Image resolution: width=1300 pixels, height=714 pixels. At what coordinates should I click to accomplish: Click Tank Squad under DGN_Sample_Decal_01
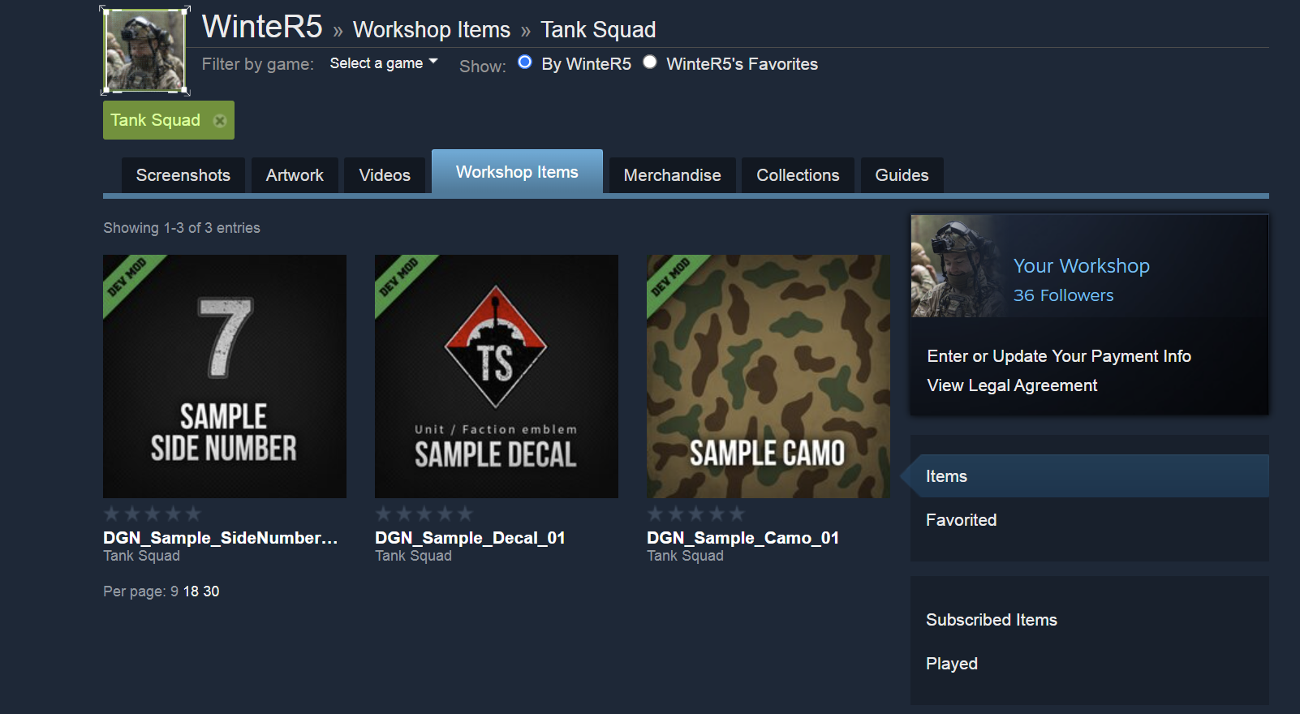coord(413,556)
